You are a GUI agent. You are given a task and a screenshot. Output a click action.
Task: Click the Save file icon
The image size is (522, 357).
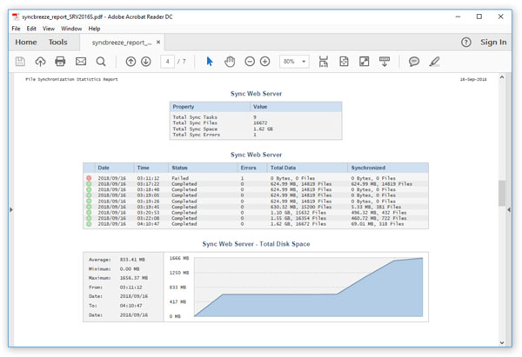[x=20, y=62]
